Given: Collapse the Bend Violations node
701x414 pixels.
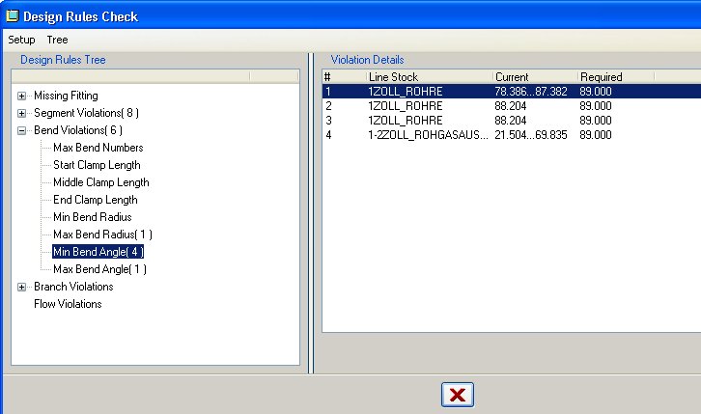Looking at the screenshot, I should (x=21, y=131).
